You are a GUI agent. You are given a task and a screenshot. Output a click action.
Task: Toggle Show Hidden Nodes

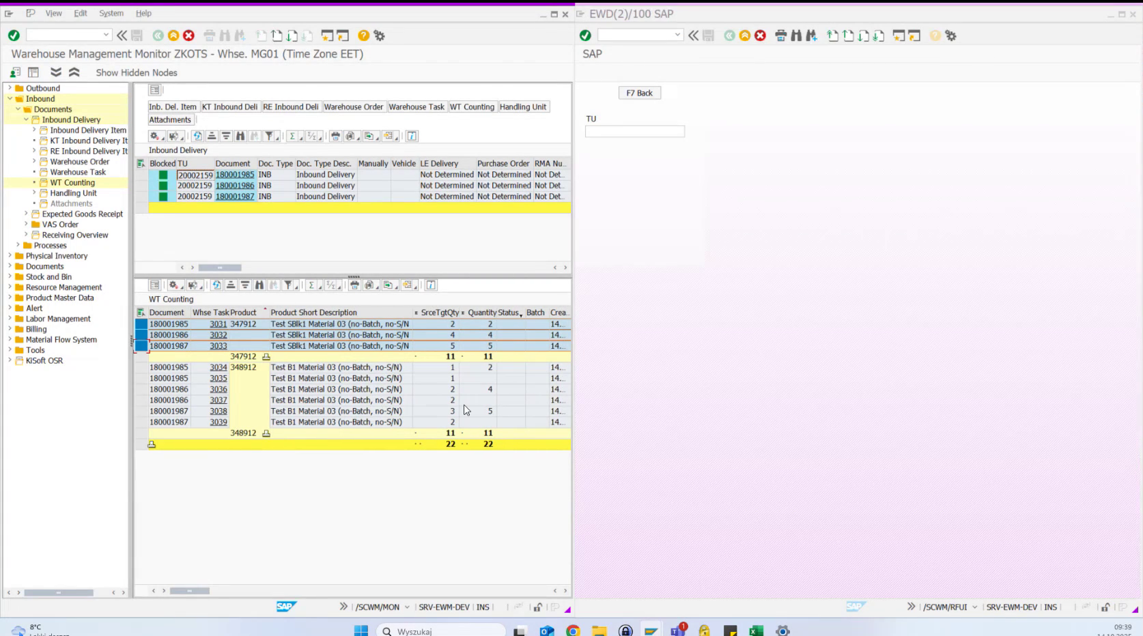136,72
